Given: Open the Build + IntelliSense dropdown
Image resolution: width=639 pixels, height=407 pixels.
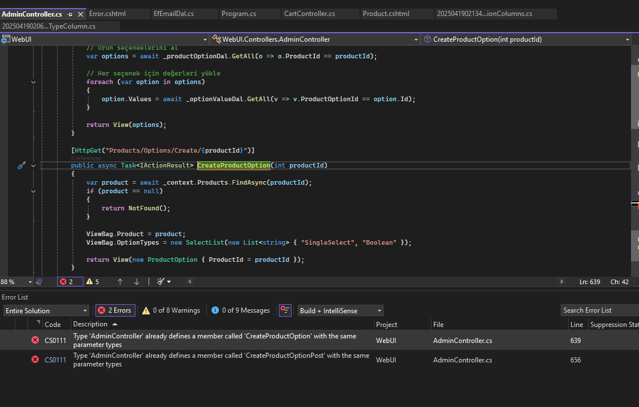Looking at the screenshot, I should pos(340,311).
